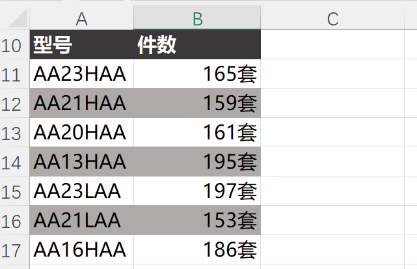Select the AA21LAA cell
This screenshot has height=269, width=417.
click(81, 221)
